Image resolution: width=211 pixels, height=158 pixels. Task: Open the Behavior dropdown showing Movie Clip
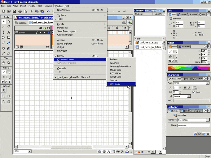194,120
